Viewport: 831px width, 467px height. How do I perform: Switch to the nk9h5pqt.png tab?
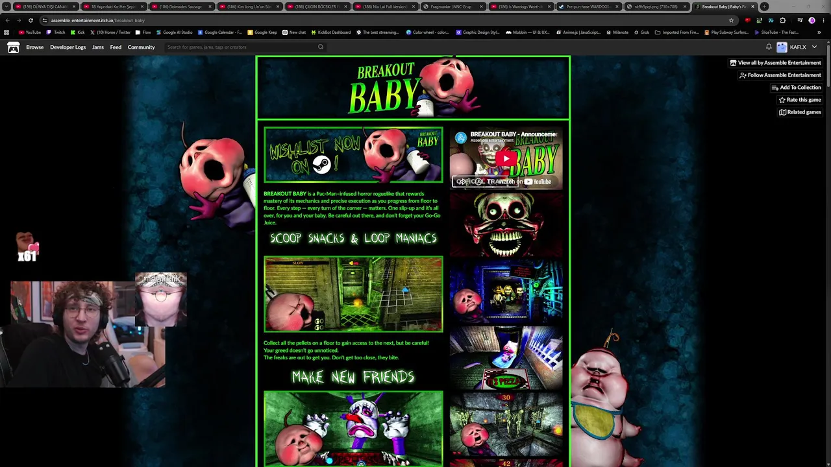657,6
